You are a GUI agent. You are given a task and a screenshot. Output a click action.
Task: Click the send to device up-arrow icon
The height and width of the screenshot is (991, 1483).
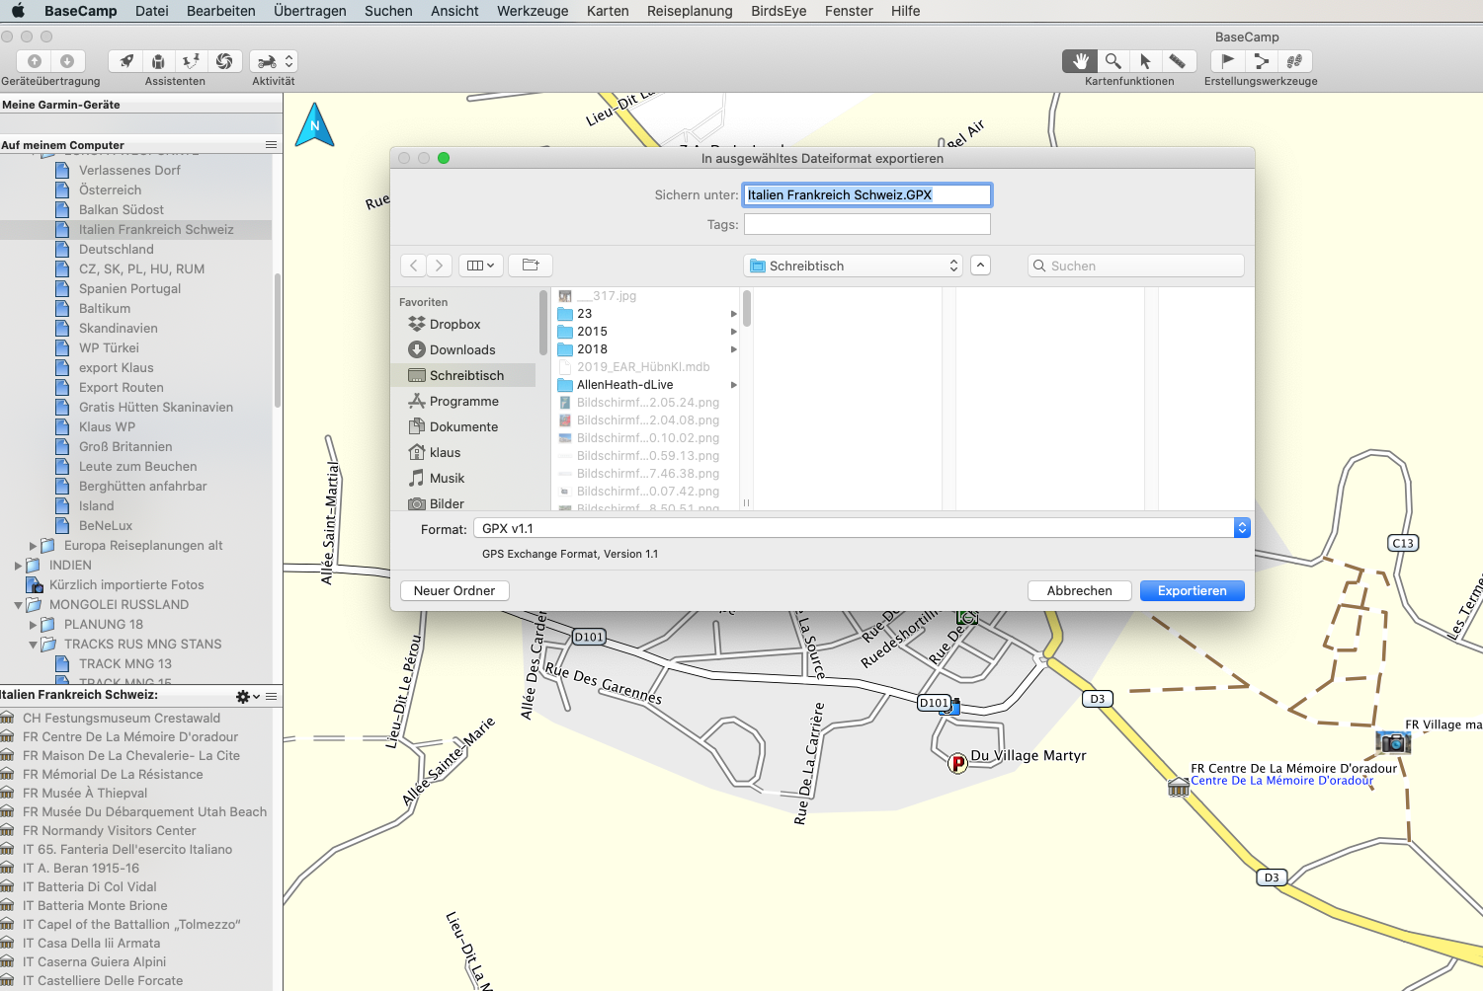coord(35,61)
